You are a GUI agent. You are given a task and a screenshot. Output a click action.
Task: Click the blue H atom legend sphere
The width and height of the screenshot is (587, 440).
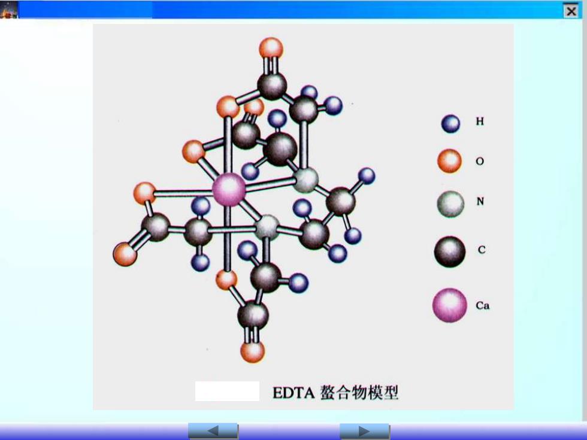coord(450,124)
